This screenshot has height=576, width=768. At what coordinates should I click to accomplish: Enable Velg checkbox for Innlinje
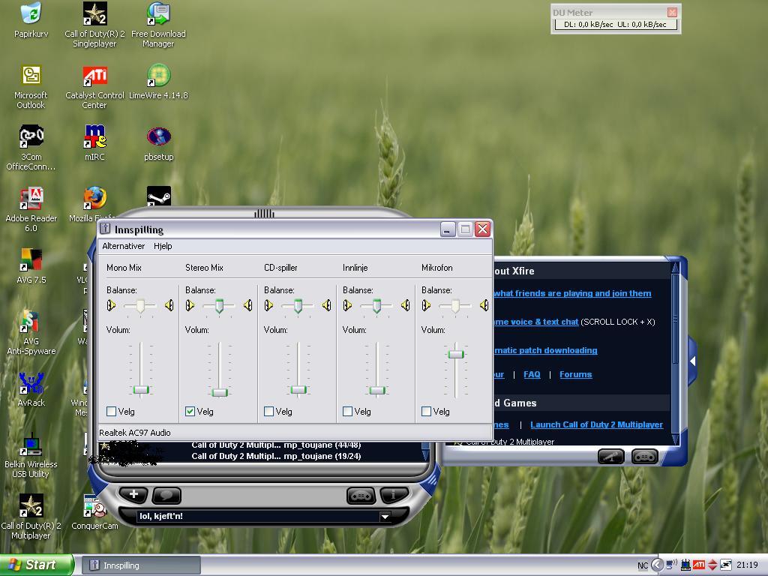click(x=348, y=412)
